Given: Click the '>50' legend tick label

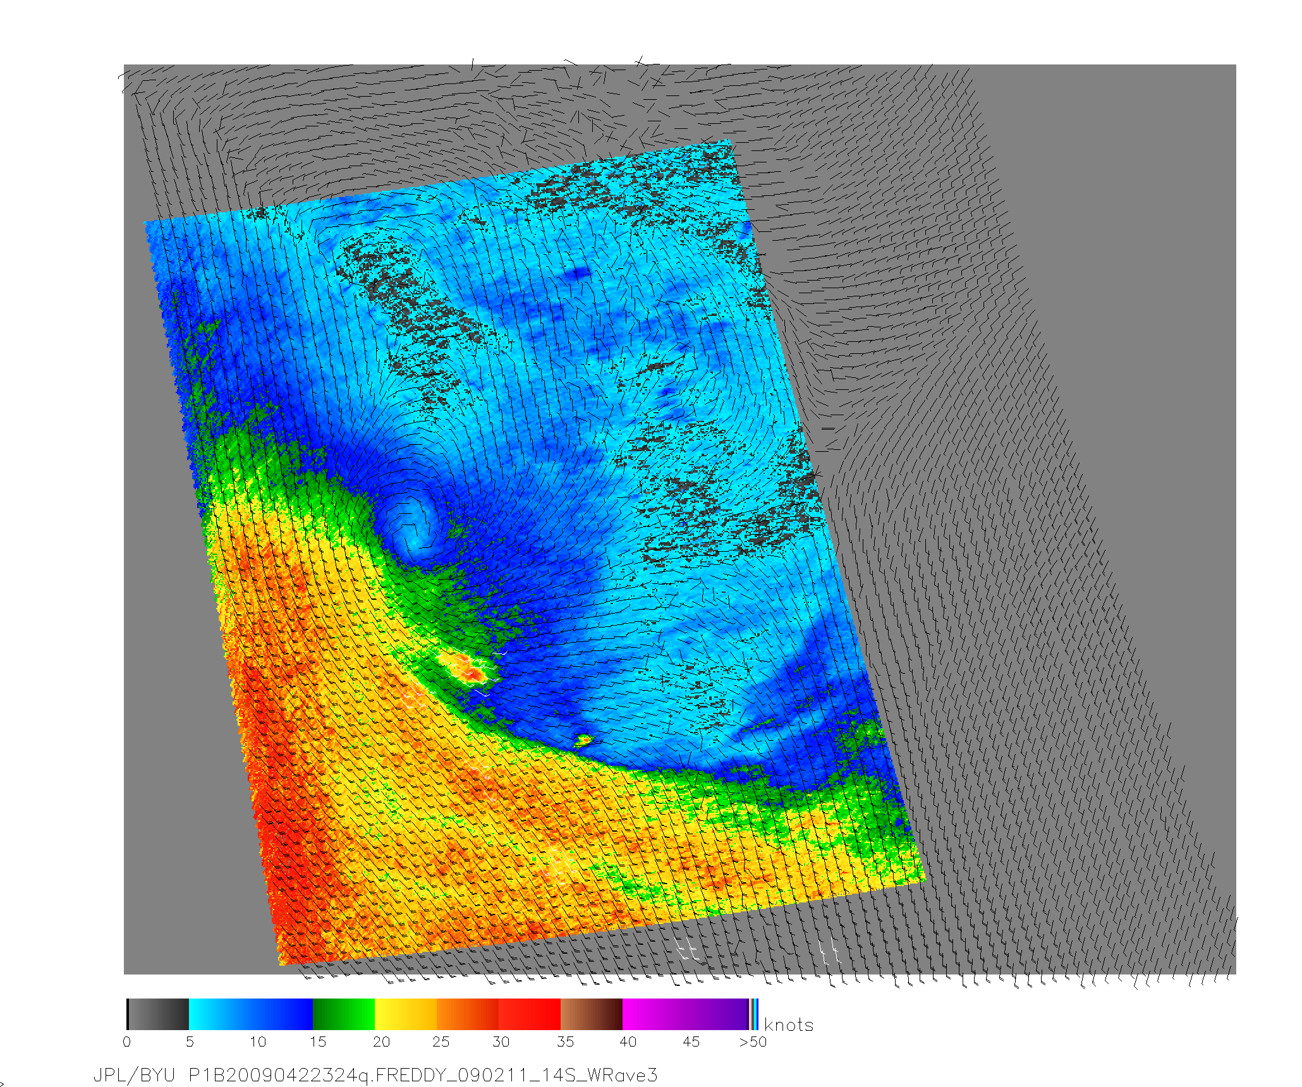Looking at the screenshot, I should (x=753, y=1041).
